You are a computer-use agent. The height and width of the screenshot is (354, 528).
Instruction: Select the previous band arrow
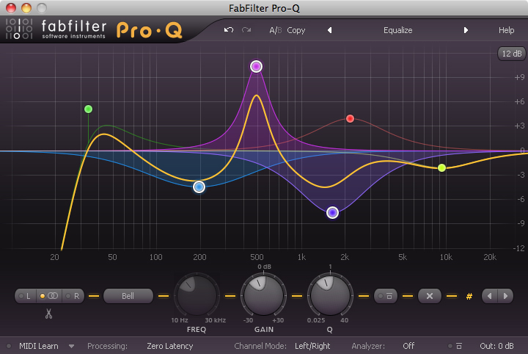[489, 296]
